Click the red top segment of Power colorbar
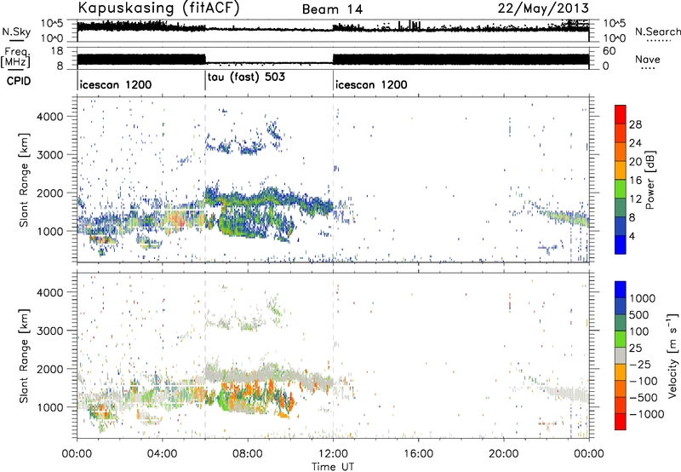 click(621, 114)
